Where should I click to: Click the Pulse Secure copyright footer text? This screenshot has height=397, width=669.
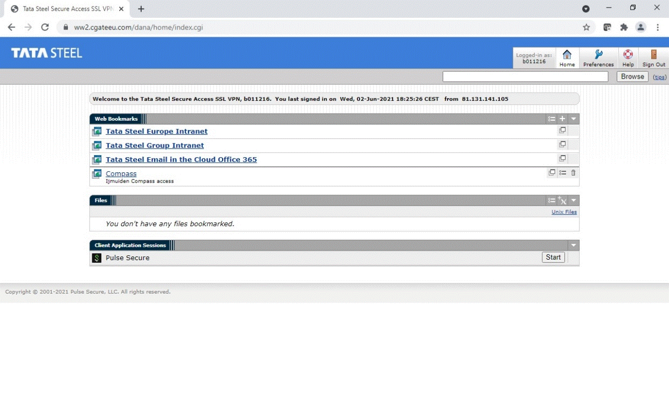point(88,292)
